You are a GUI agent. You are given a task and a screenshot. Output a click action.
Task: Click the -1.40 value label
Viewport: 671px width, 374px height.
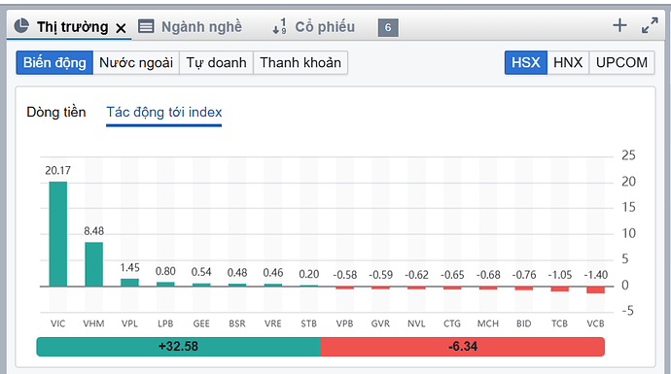point(596,275)
